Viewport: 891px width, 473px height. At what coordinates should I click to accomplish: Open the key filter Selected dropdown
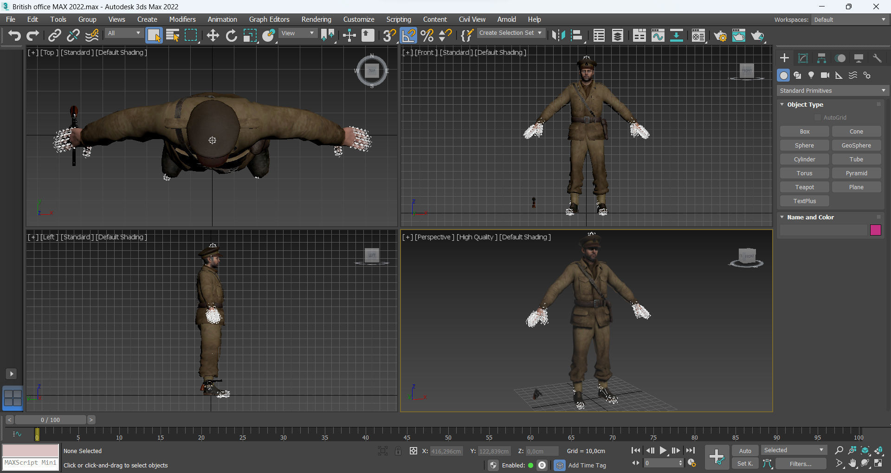pyautogui.click(x=794, y=450)
